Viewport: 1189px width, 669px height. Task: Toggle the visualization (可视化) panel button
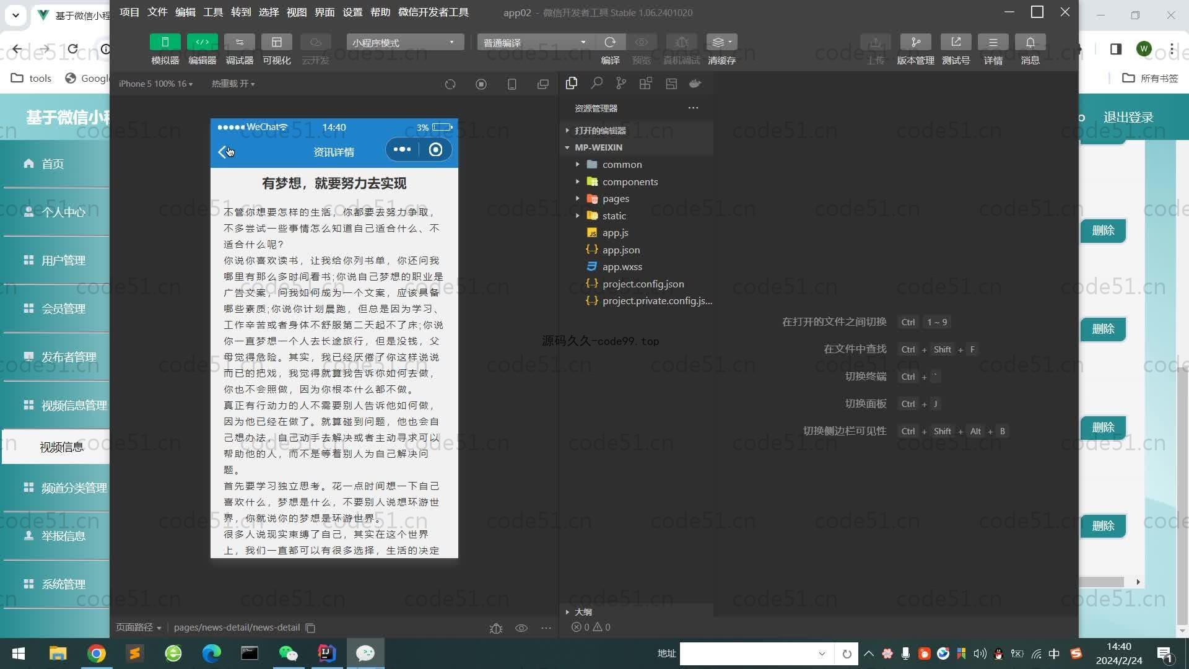(277, 42)
